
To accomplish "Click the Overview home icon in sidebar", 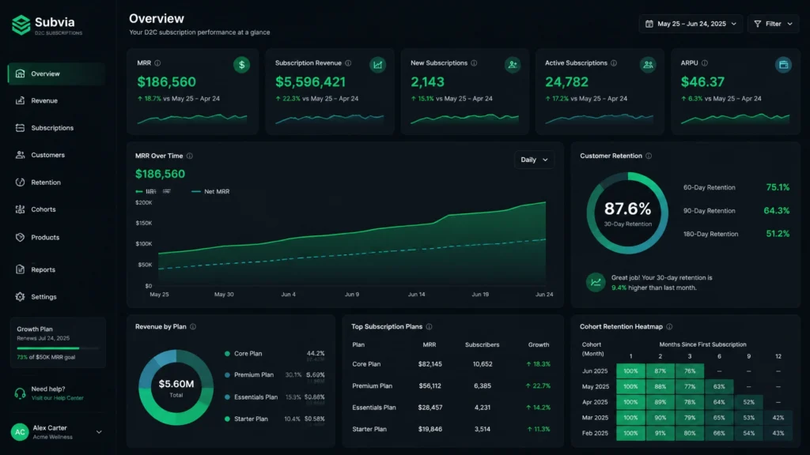I will (x=20, y=73).
